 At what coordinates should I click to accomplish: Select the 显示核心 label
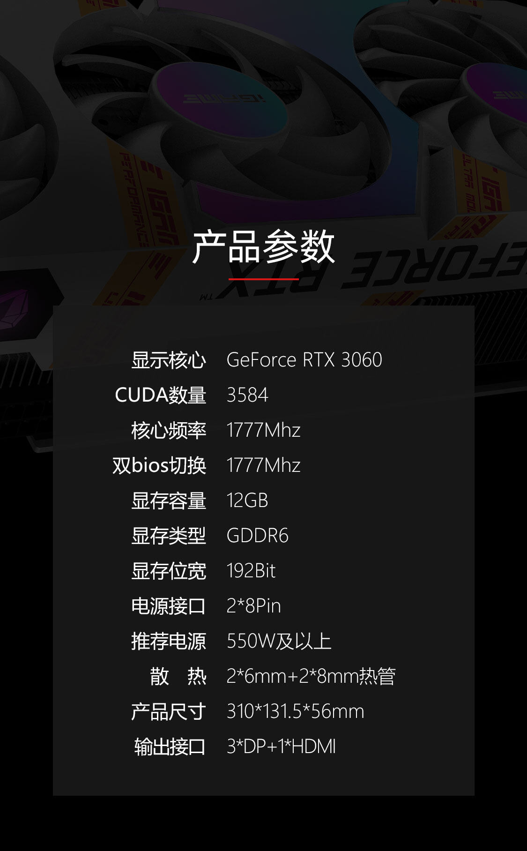(x=169, y=360)
